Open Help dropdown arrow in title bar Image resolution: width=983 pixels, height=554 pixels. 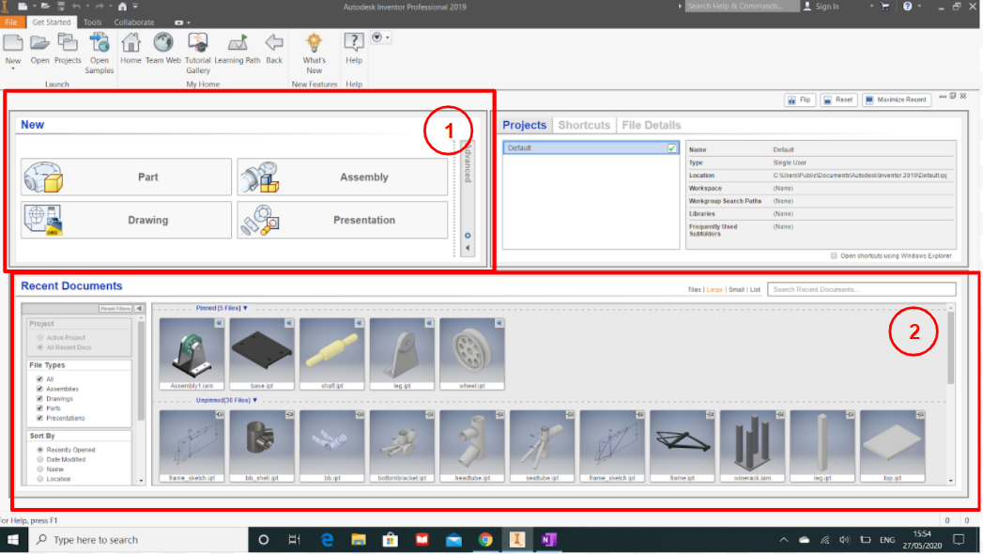(x=919, y=7)
